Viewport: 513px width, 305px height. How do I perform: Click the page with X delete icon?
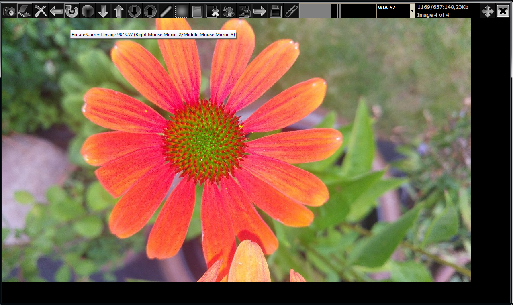pos(213,11)
